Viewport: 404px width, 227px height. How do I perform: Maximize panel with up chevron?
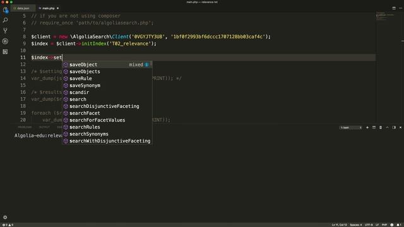click(x=387, y=127)
